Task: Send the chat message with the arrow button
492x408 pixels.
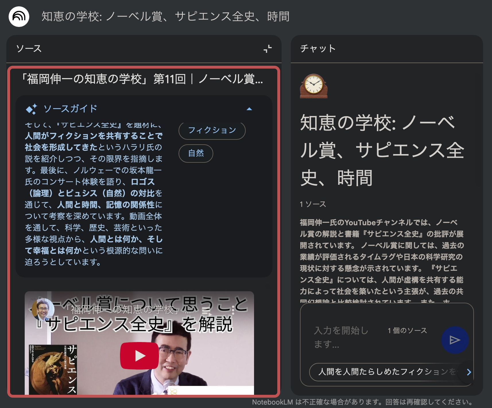Action: coord(455,340)
